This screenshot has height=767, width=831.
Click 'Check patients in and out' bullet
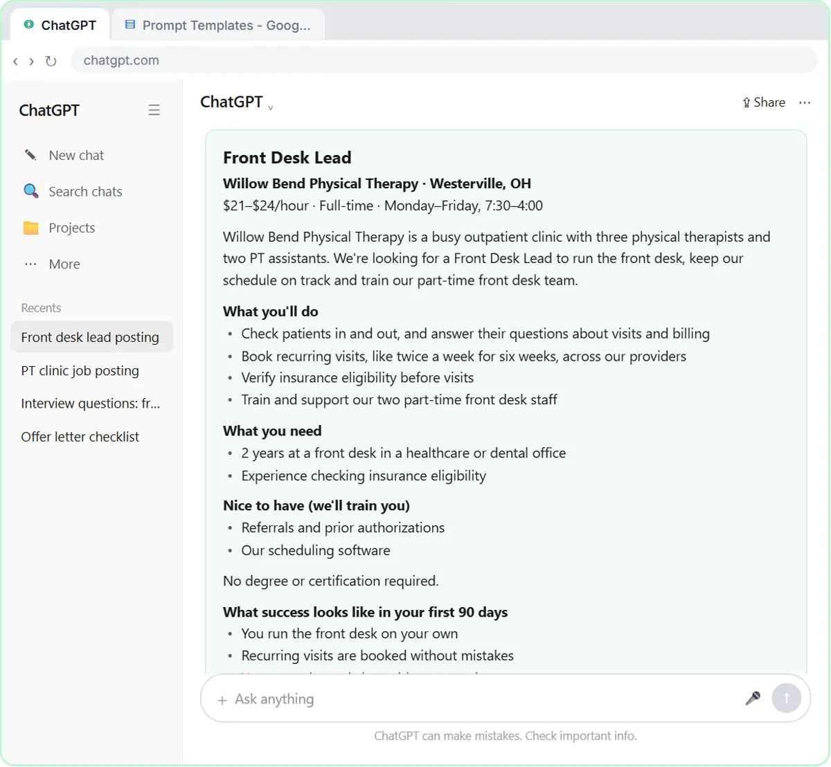(476, 334)
